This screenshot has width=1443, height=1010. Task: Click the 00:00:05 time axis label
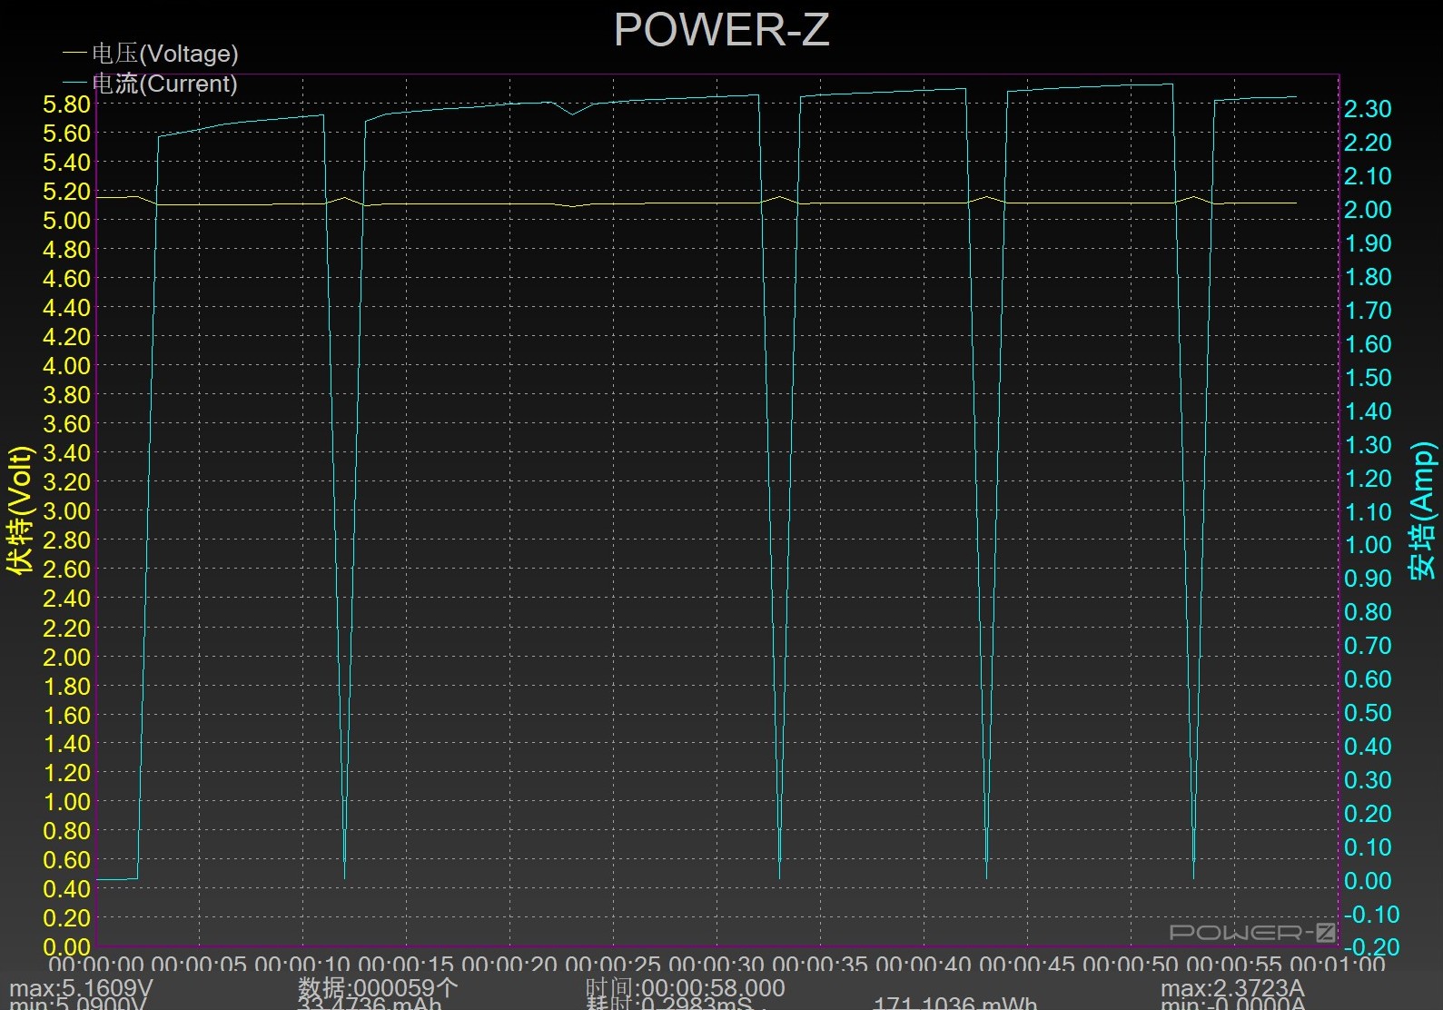[x=199, y=965]
